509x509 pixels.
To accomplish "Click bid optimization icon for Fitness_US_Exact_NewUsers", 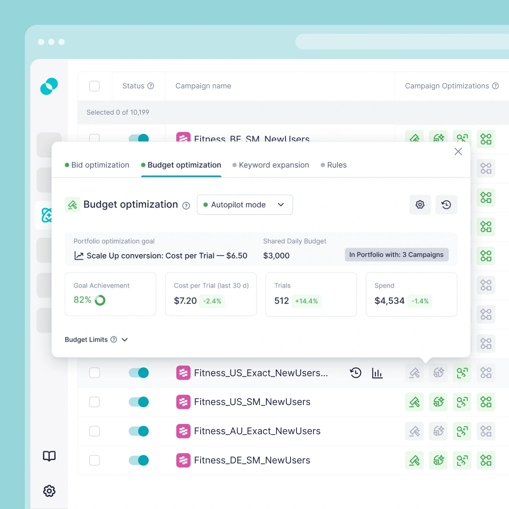I will pyautogui.click(x=415, y=373).
